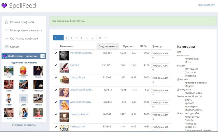218x132 pixels.
Task: Open page 2 of the catalog
Action: point(66,38)
